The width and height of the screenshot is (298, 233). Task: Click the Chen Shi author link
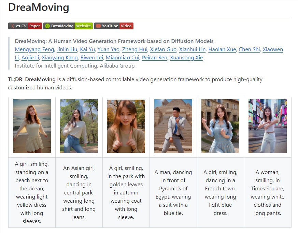pyautogui.click(x=249, y=49)
